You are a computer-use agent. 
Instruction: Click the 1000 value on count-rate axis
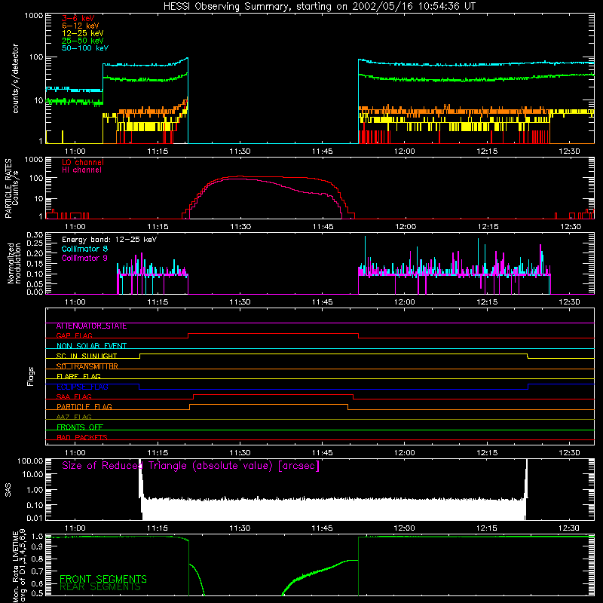33,16
